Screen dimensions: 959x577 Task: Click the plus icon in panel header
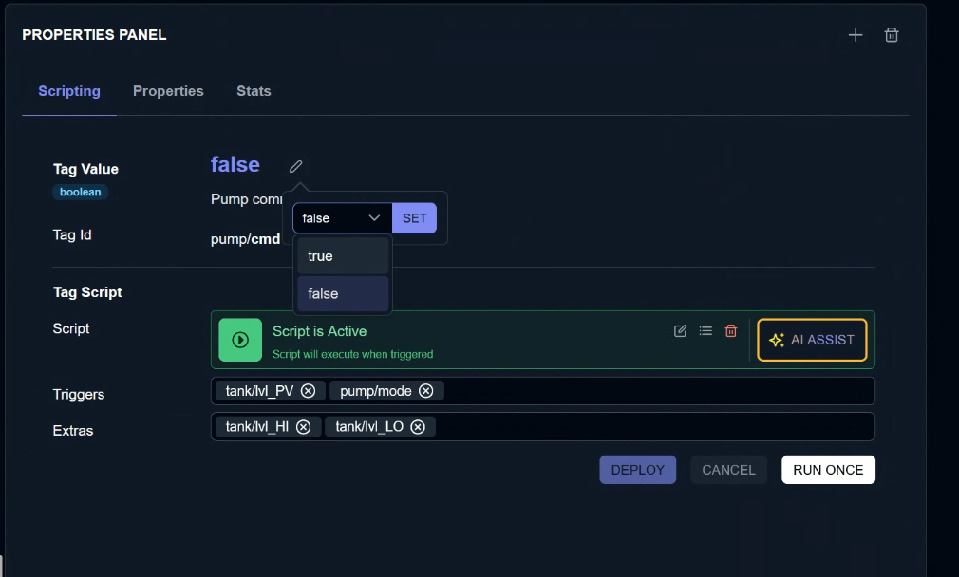(856, 35)
